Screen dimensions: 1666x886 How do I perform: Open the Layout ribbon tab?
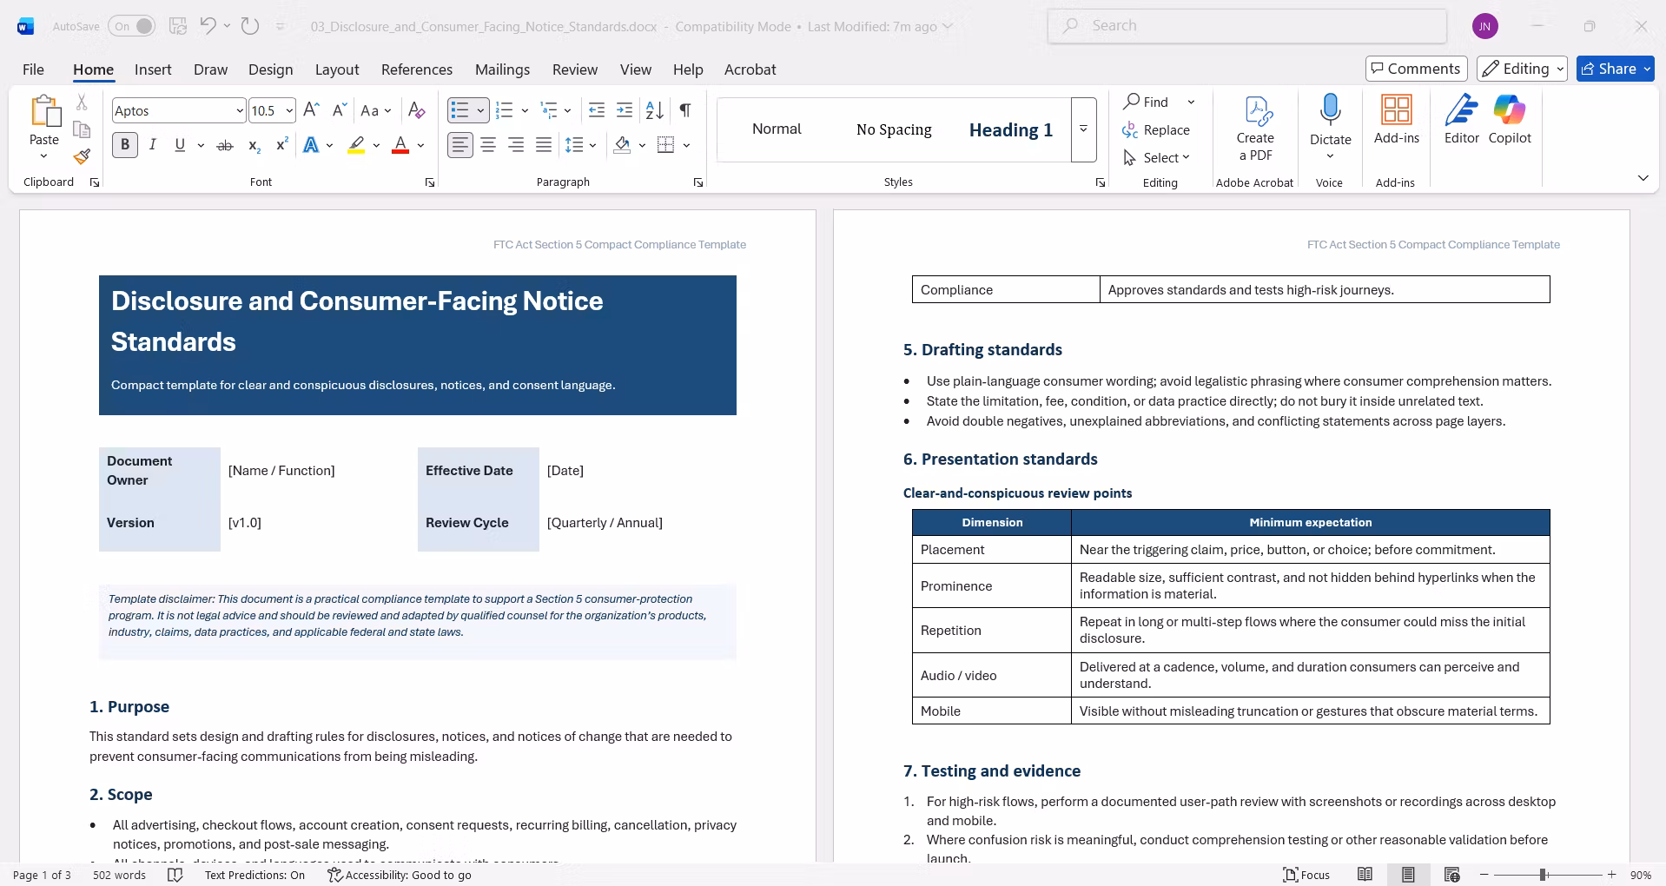(337, 69)
